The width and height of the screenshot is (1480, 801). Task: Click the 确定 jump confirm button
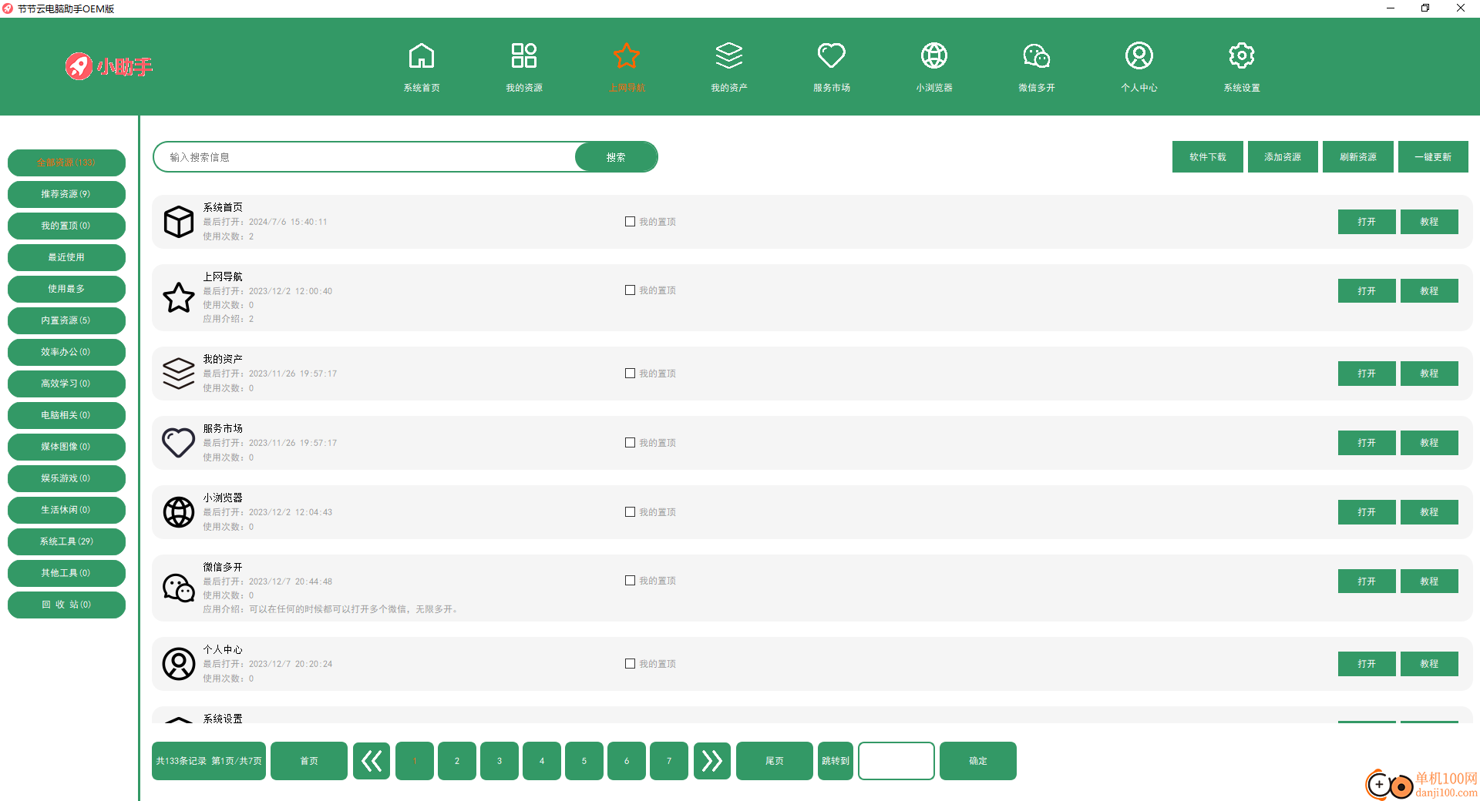pyautogui.click(x=978, y=761)
